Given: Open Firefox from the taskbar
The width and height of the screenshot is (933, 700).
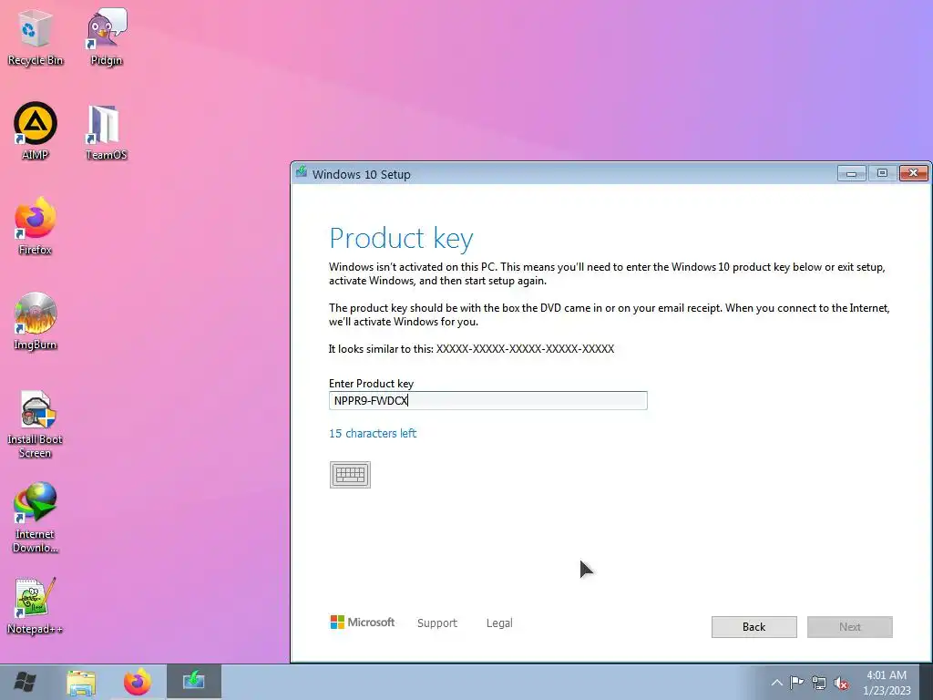Looking at the screenshot, I should pos(138,682).
